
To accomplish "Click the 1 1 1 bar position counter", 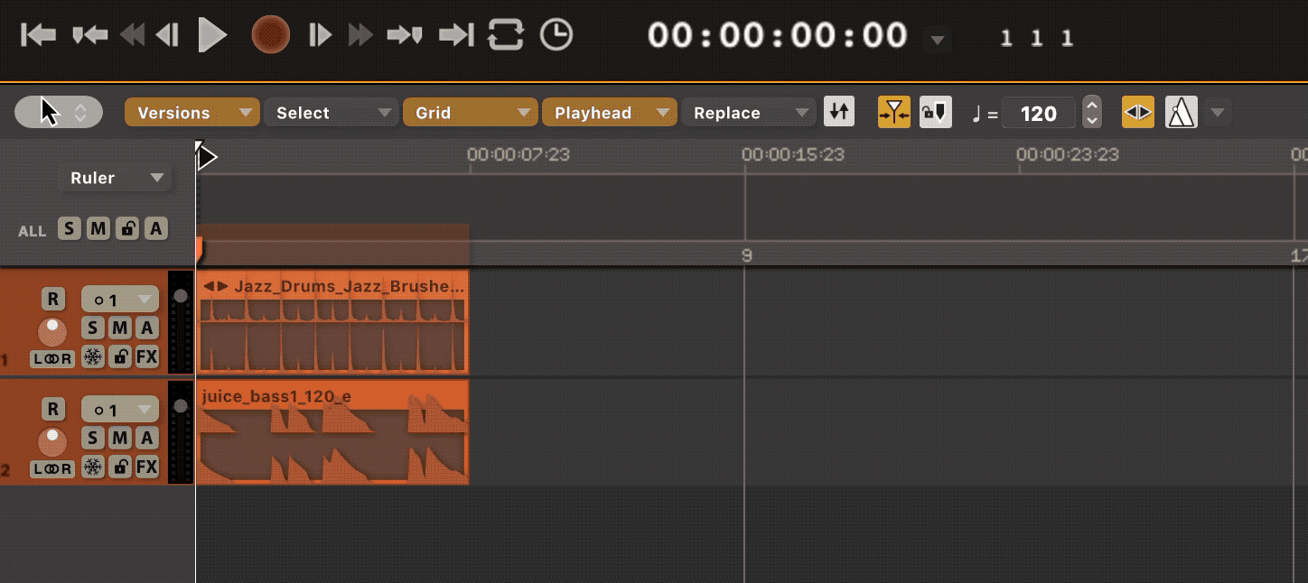I will pos(1037,38).
